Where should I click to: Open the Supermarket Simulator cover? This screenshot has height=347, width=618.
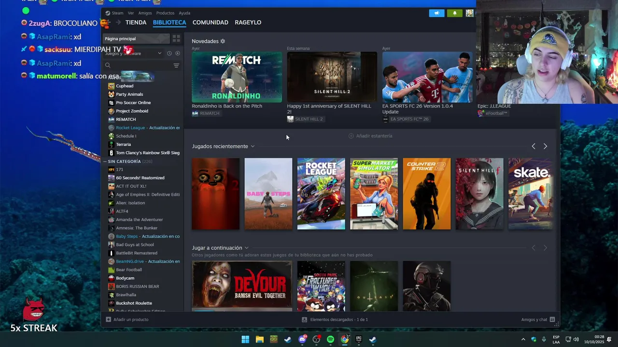pyautogui.click(x=374, y=194)
